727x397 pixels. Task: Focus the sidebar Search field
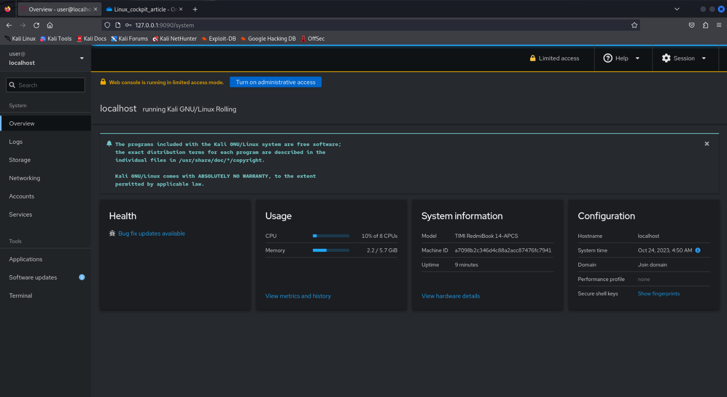tap(45, 85)
